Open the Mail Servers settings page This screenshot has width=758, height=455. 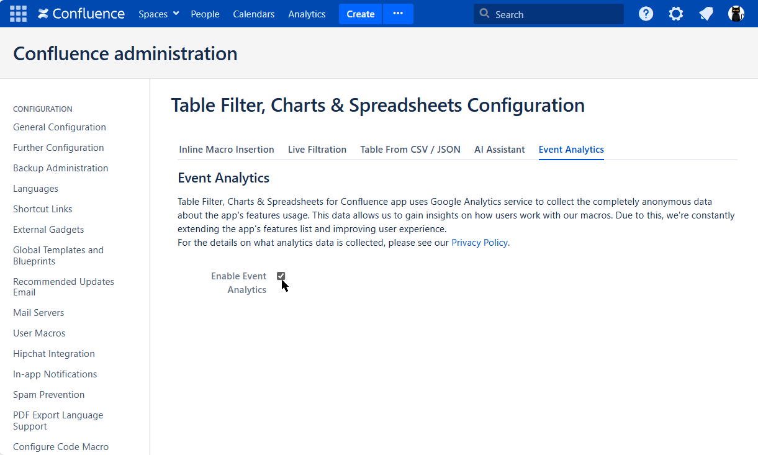point(38,313)
